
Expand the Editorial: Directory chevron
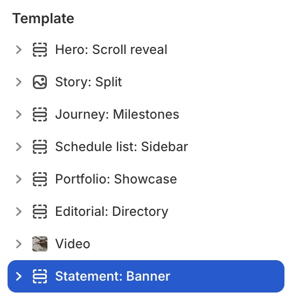(19, 212)
